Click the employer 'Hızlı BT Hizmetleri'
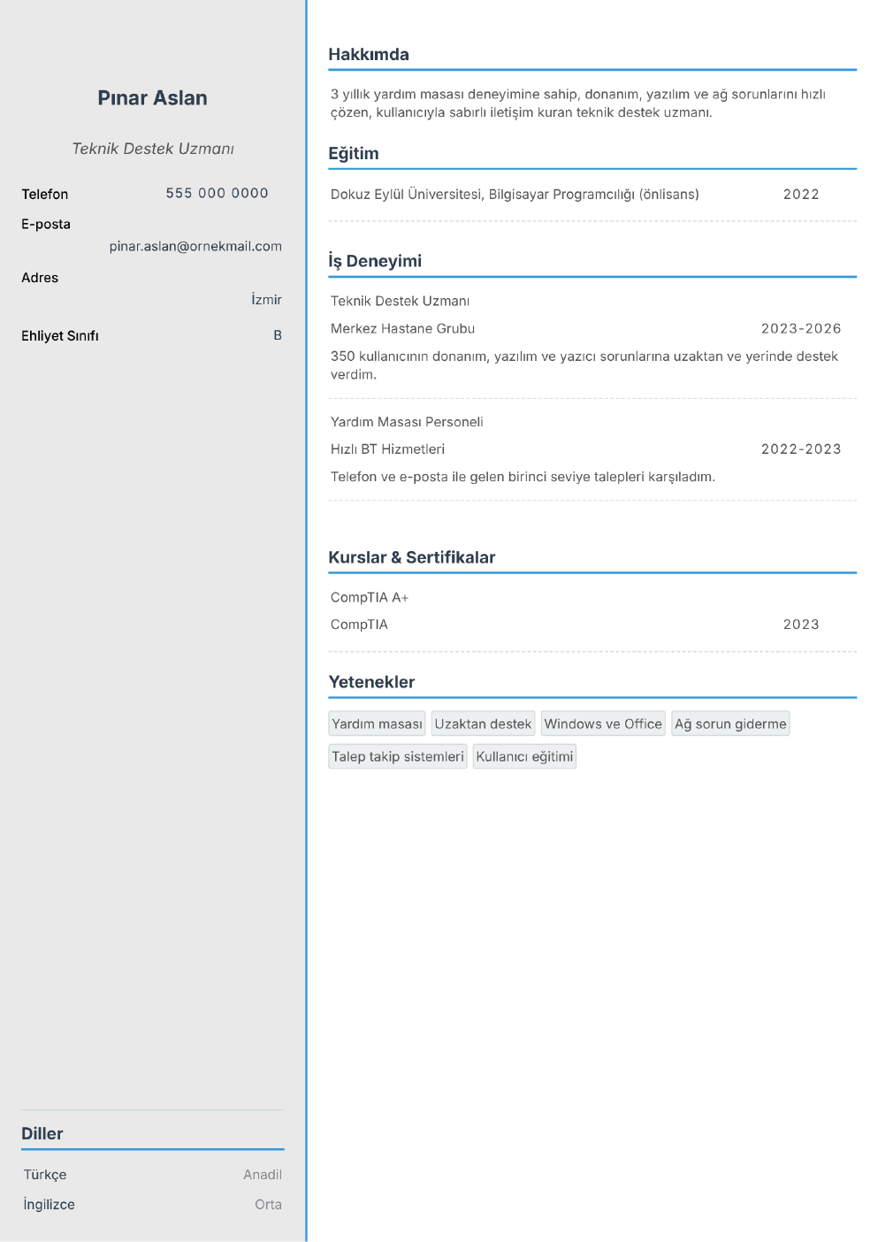 pyautogui.click(x=387, y=449)
